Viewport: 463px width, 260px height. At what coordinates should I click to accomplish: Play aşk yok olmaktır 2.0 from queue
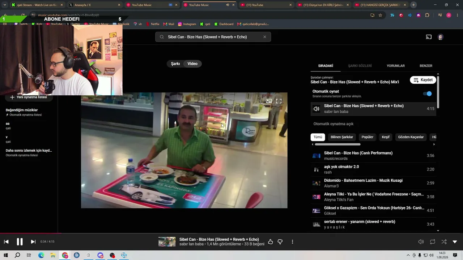[x=373, y=169]
